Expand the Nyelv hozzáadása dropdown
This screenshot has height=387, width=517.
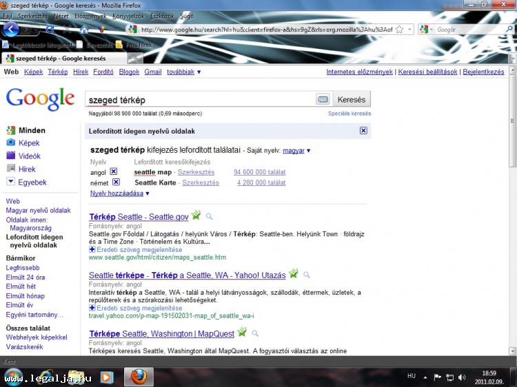[120, 193]
